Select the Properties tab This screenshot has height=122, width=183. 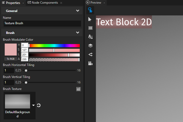[x=13, y=3]
